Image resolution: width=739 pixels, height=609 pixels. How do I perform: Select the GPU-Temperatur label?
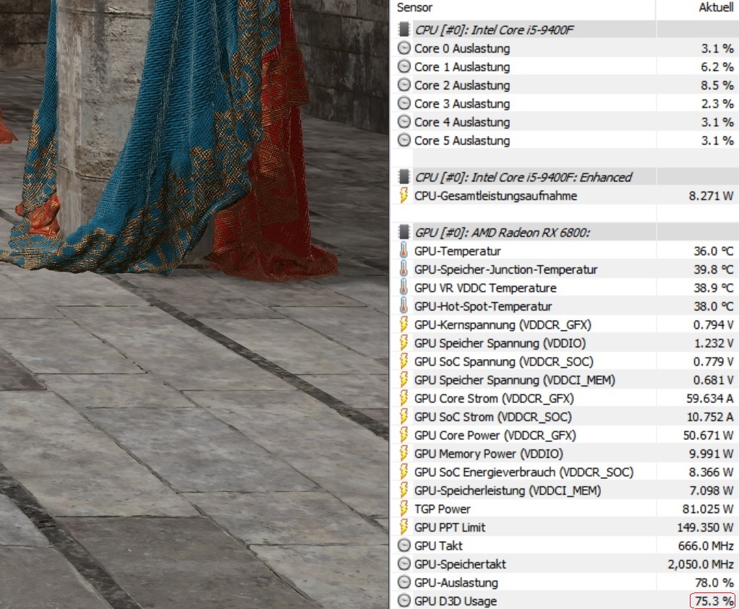(457, 251)
